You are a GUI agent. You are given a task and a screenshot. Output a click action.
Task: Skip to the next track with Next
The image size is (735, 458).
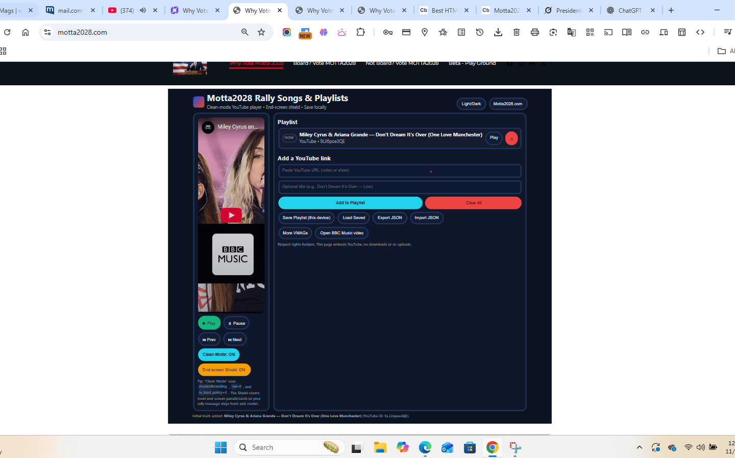[235, 340]
